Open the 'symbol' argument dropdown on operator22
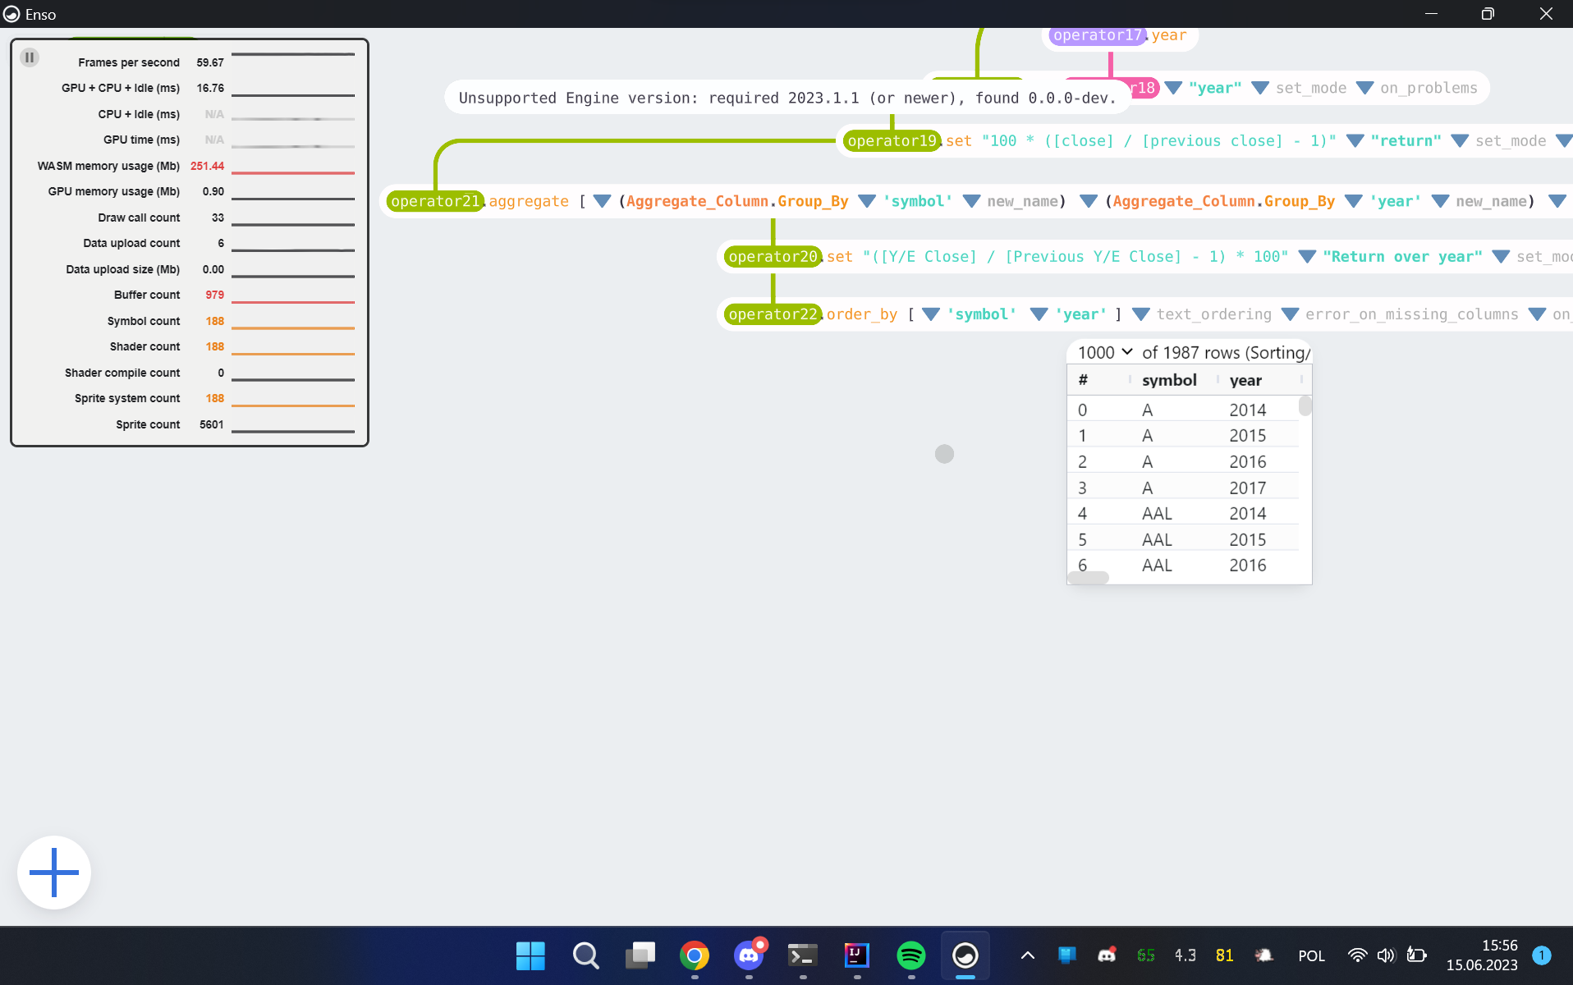The image size is (1573, 985). 930,314
